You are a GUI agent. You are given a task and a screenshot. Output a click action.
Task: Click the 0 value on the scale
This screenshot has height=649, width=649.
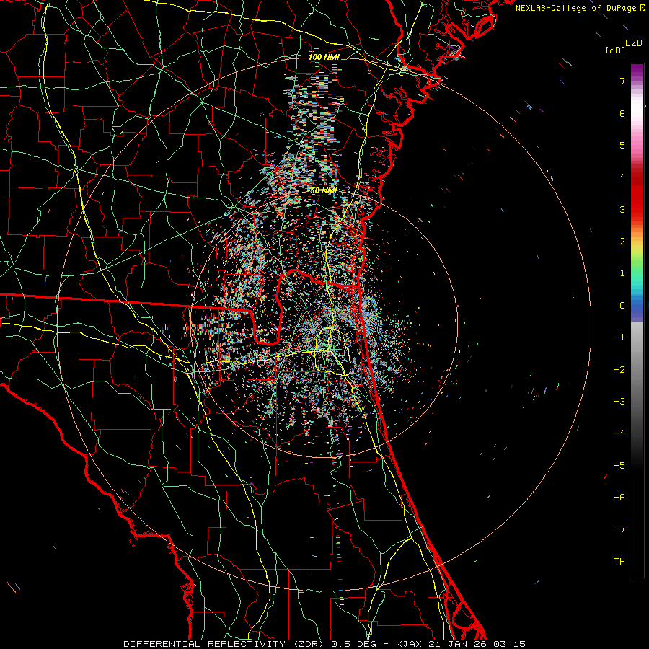coord(622,306)
